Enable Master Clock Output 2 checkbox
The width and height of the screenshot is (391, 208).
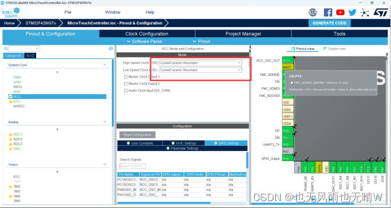tap(125, 84)
